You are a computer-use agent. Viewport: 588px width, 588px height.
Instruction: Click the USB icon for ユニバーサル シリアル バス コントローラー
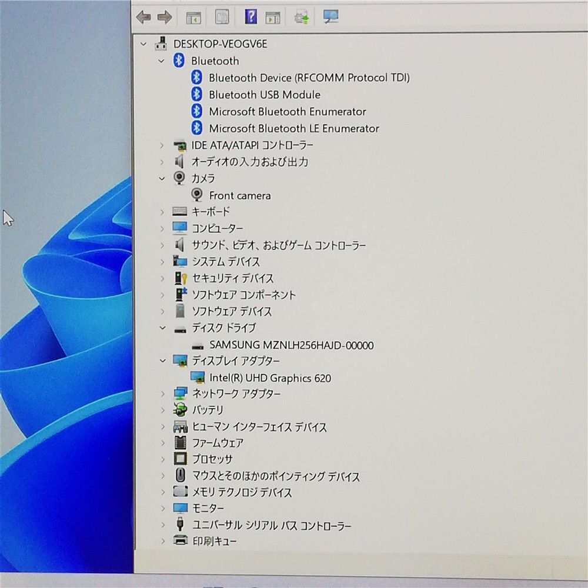[x=181, y=524]
